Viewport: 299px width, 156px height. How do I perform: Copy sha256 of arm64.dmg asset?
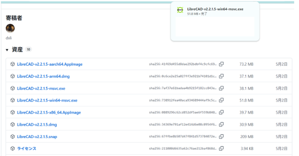coord(221,76)
